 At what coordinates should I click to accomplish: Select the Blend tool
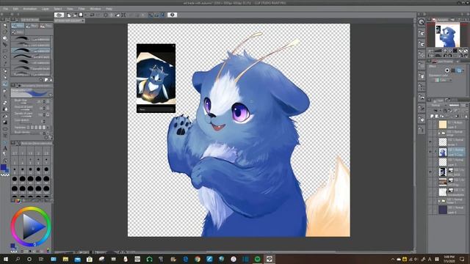[5, 109]
